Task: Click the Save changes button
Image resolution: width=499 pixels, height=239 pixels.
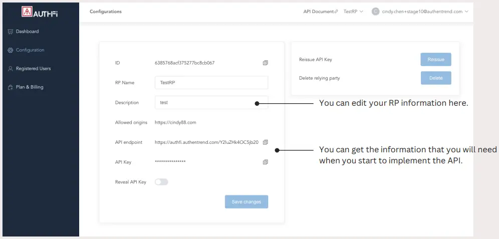Action: click(x=246, y=202)
